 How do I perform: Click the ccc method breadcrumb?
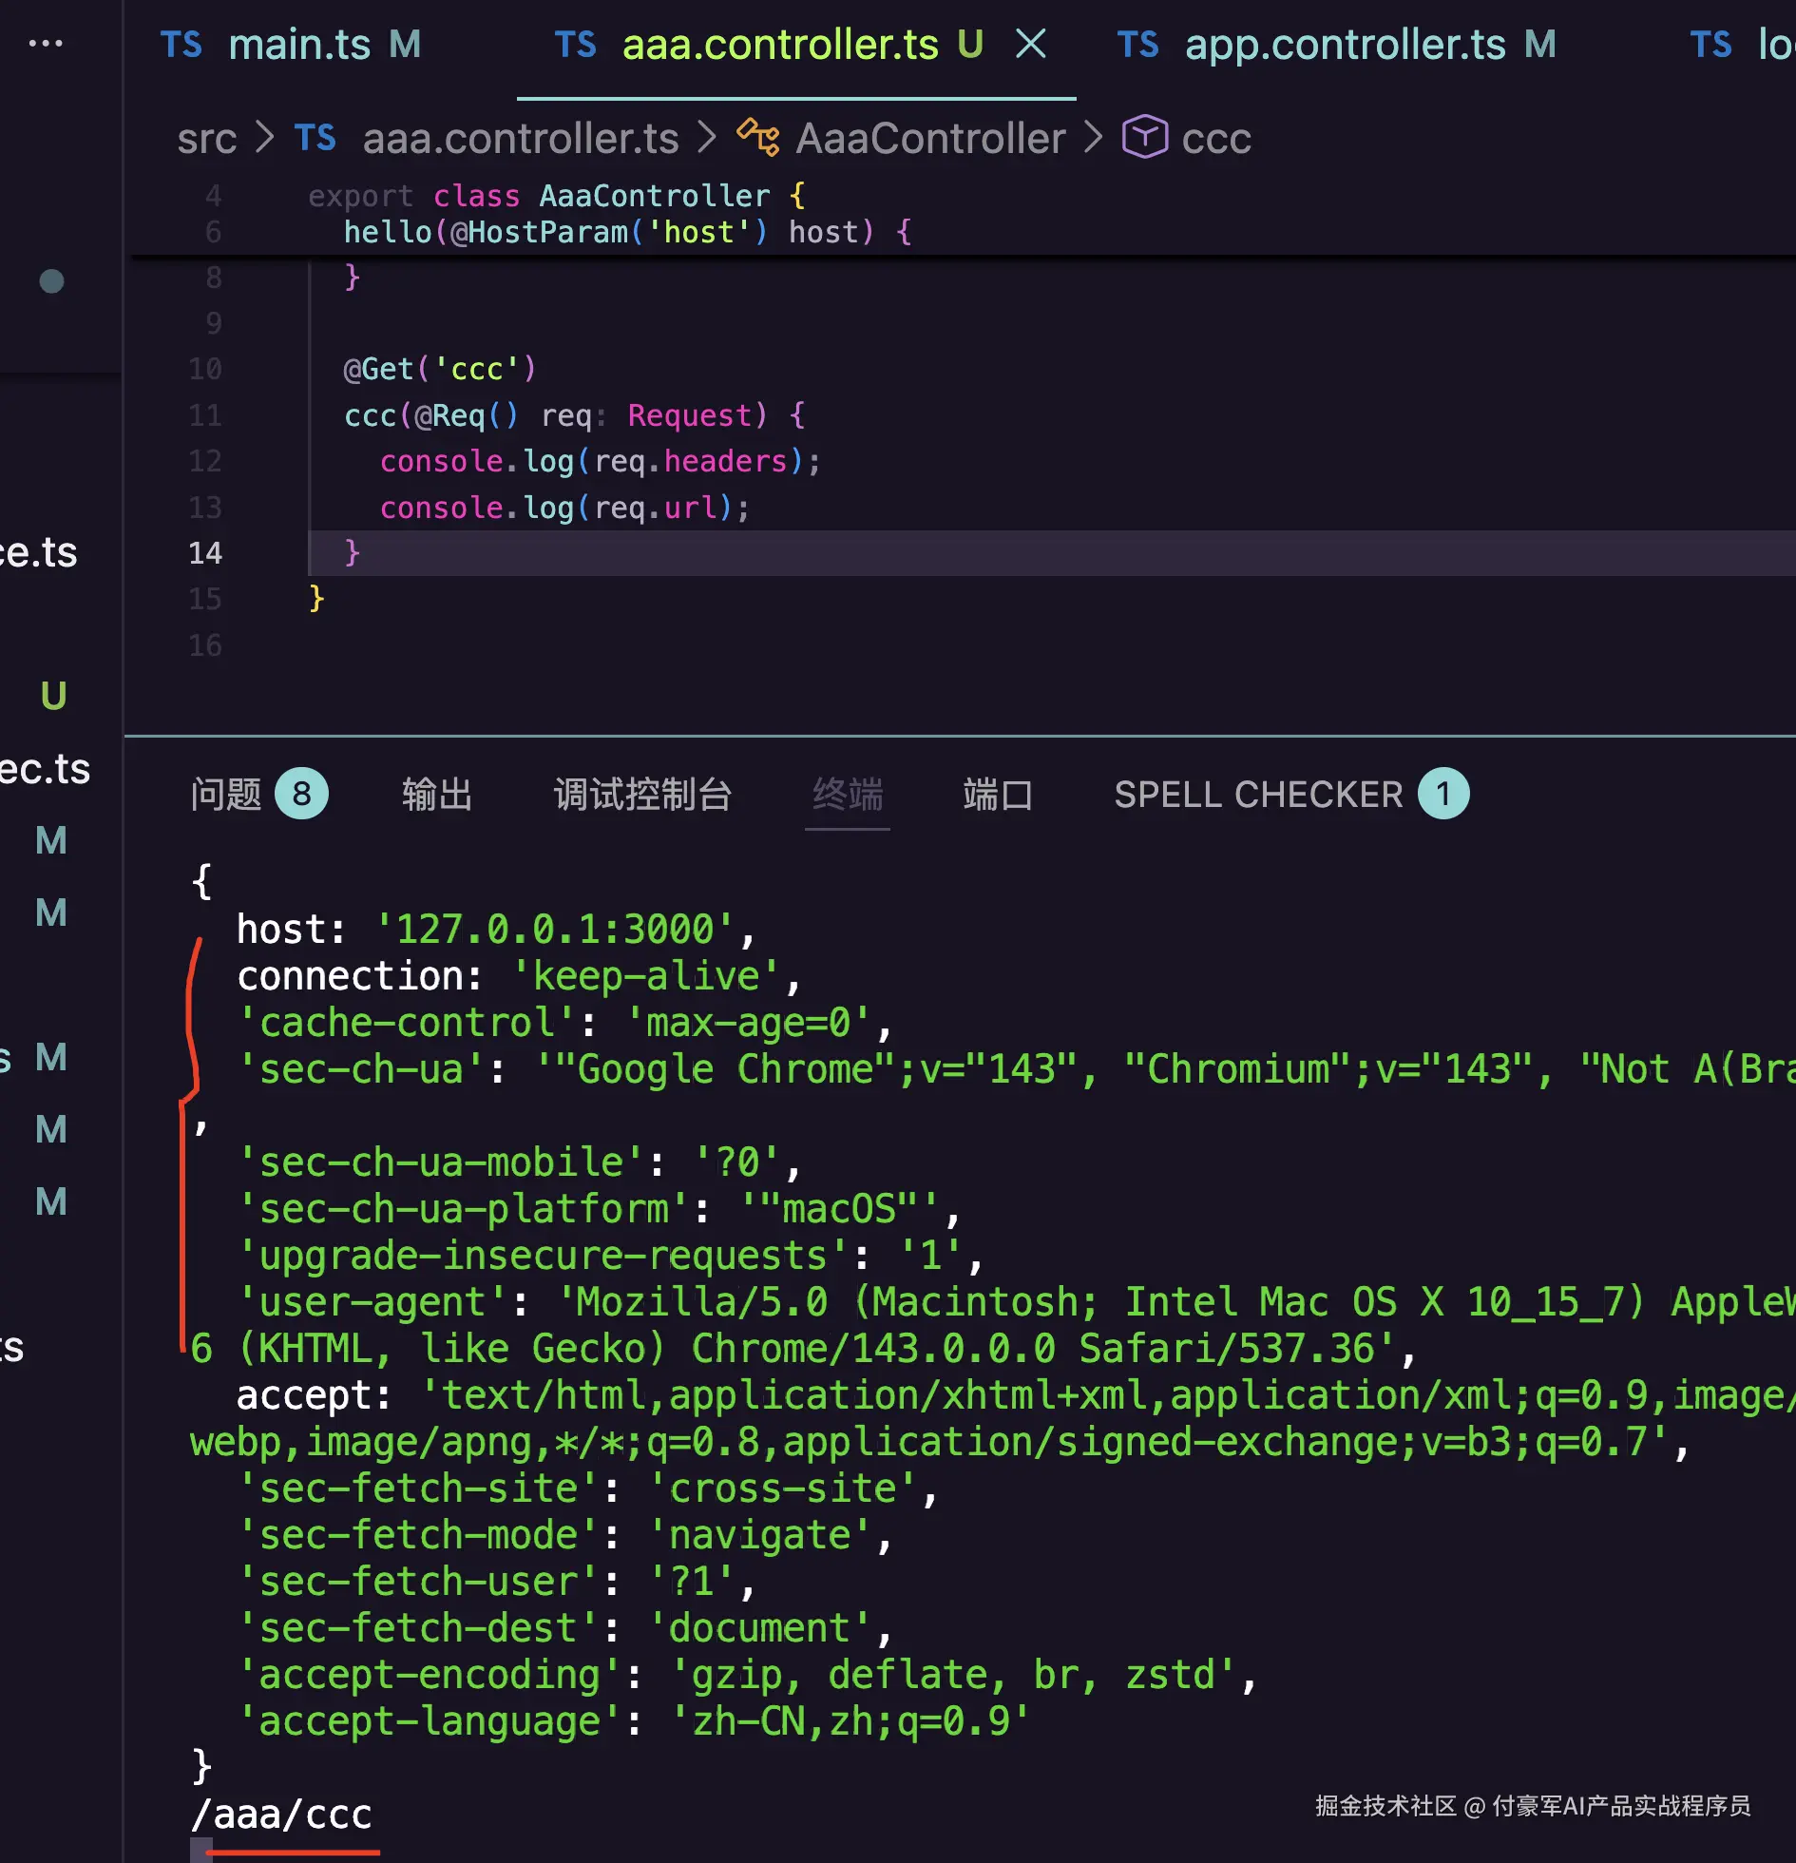point(1216,139)
